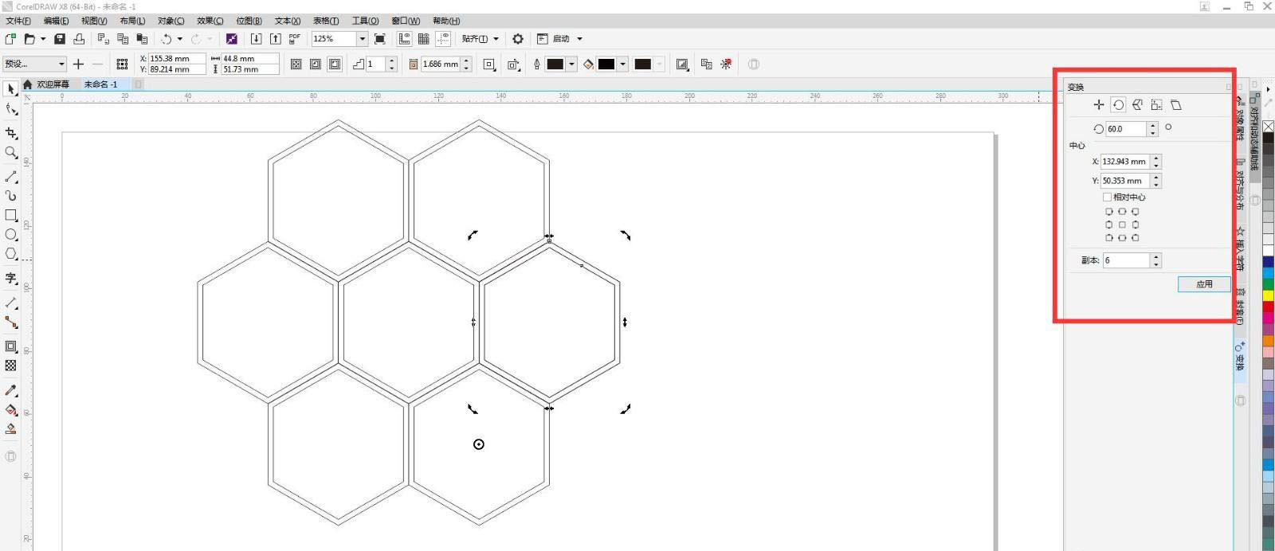This screenshot has height=551, width=1275.
Task: Enable the 相对中心 checkbox
Action: pyautogui.click(x=1107, y=197)
